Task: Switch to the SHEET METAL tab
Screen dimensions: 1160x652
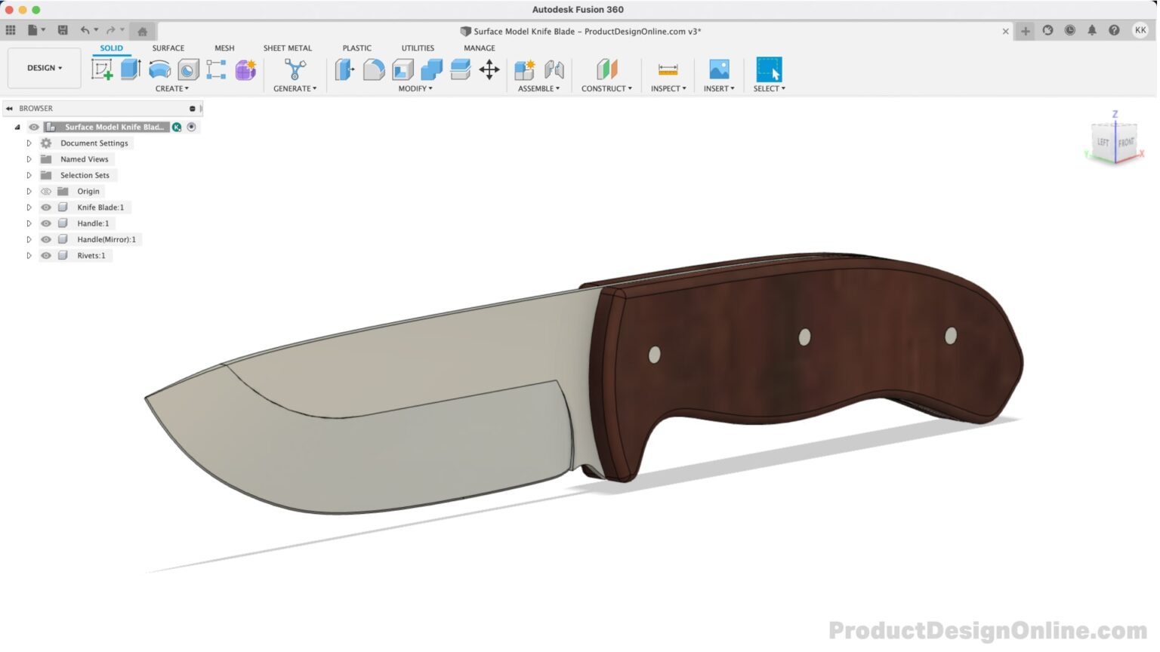Action: pyautogui.click(x=288, y=48)
